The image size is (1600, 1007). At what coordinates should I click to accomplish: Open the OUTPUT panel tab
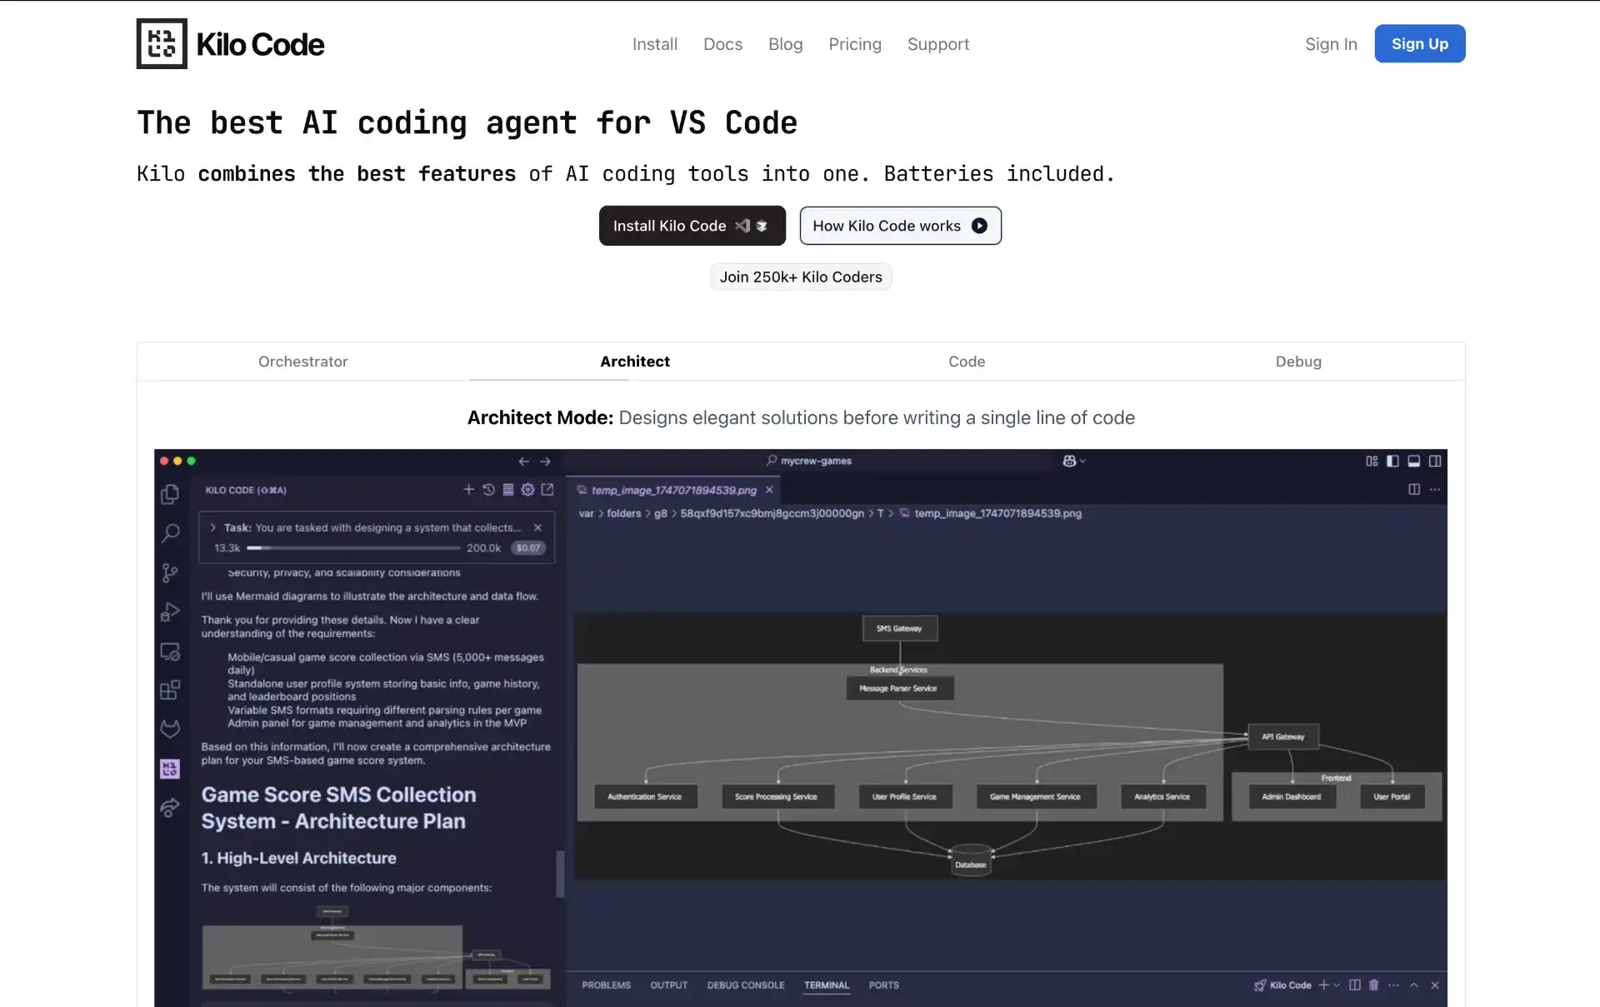click(x=669, y=985)
